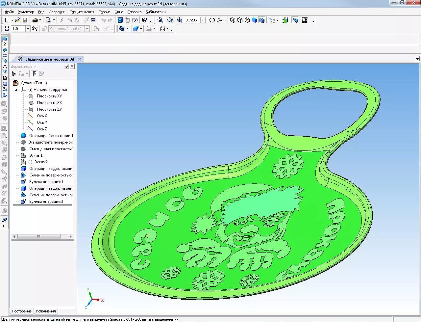Select the Surfaces tool in left panel

coord(5,50)
